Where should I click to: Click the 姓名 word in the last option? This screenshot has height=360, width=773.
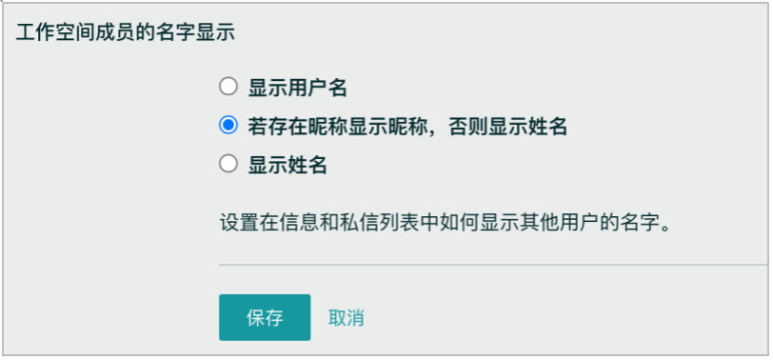pos(308,165)
